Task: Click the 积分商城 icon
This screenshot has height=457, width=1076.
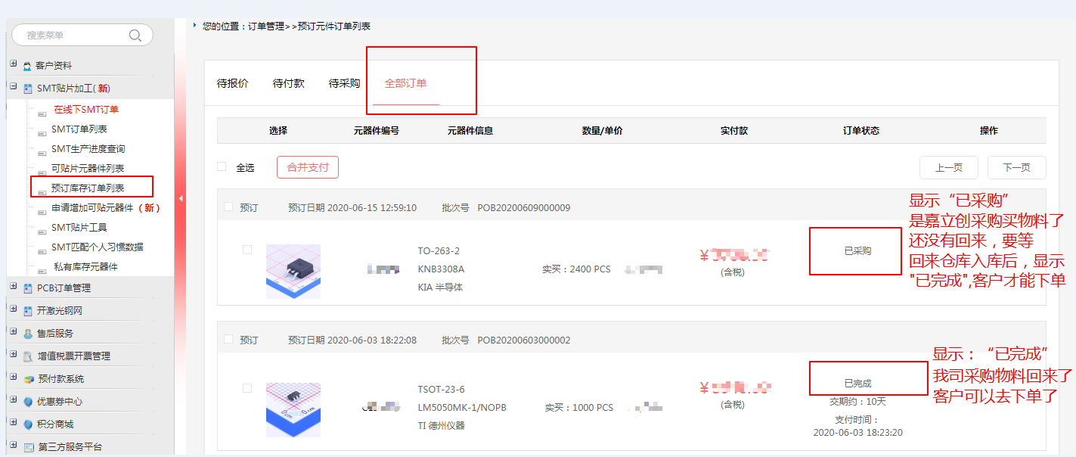Action: coord(29,424)
